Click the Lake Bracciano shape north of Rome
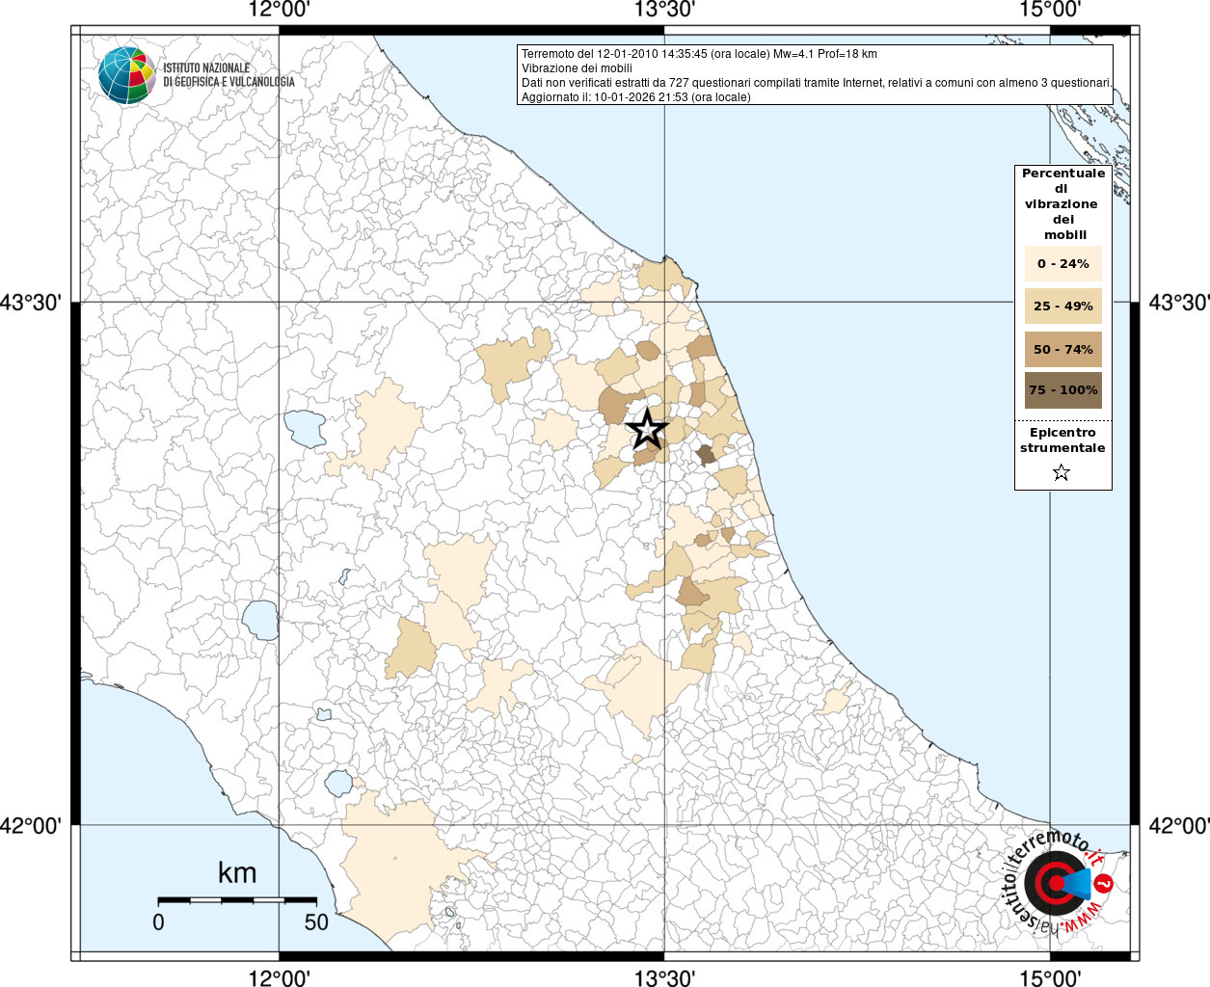This screenshot has width=1210, height=987. point(338,783)
